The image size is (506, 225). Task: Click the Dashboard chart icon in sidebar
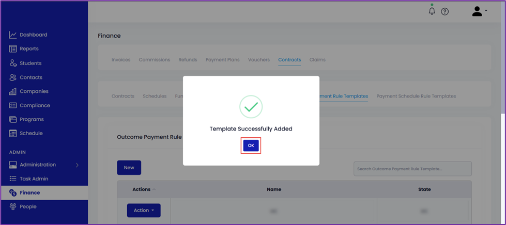(x=12, y=35)
